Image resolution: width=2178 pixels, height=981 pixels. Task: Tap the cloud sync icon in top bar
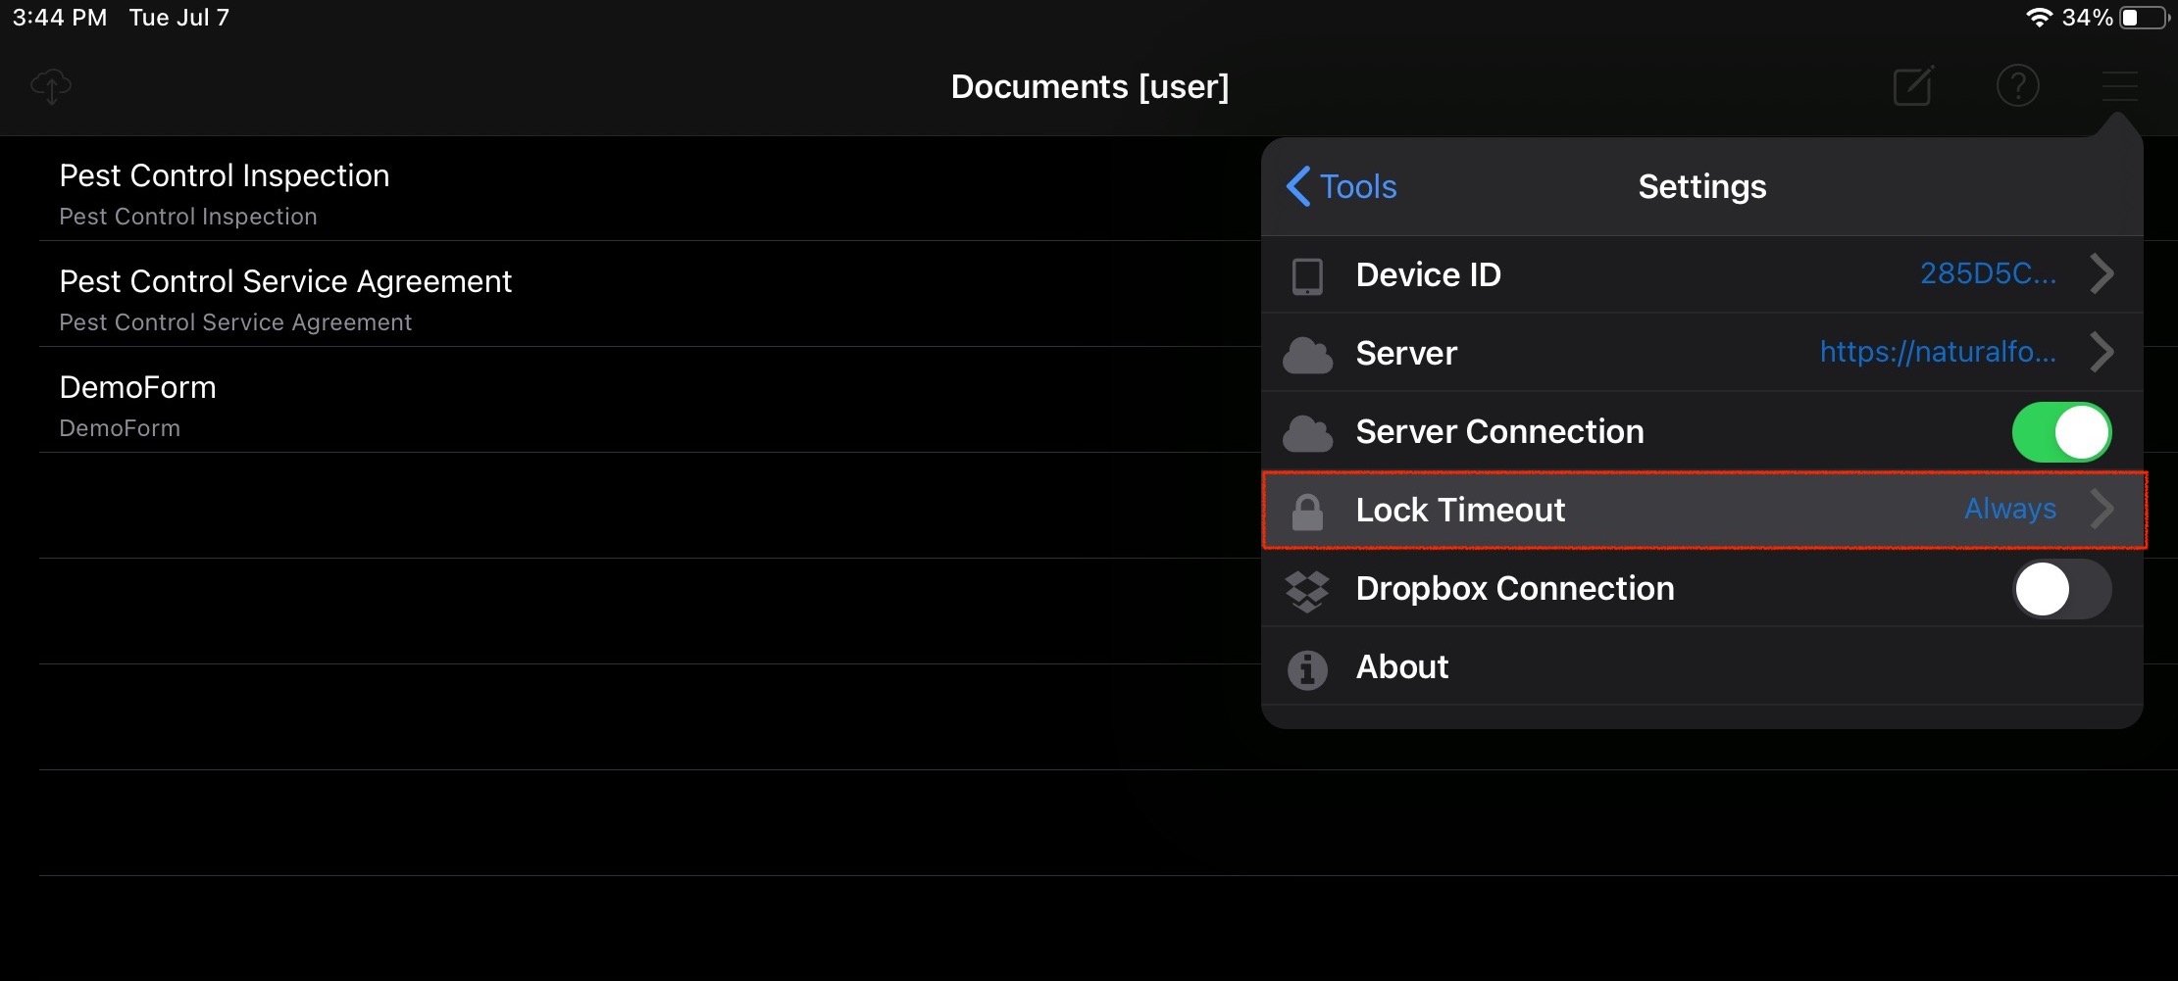coord(51,86)
